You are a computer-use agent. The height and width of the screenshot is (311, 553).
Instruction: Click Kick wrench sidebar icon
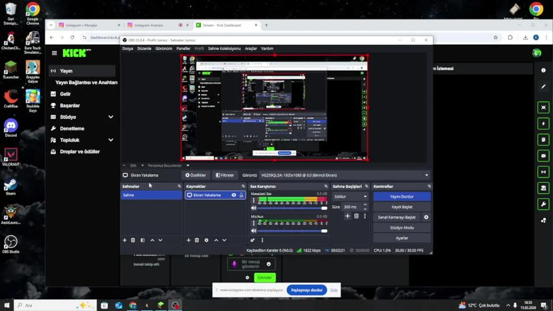(x=543, y=204)
